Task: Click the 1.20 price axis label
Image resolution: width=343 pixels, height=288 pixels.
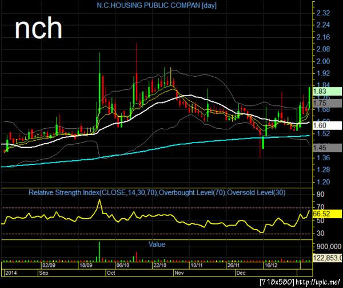Action: (x=323, y=182)
